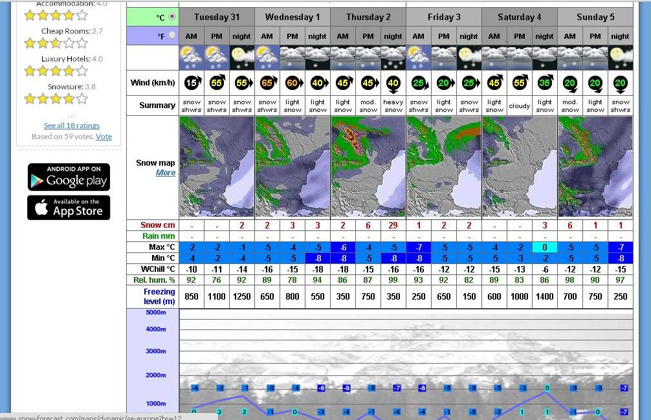Click the Friday AM max temperature -7 cell
The height and width of the screenshot is (420, 651).
(x=419, y=247)
